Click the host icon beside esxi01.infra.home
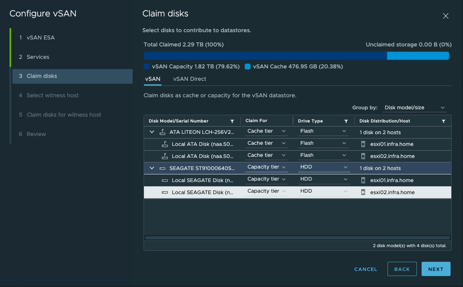The height and width of the screenshot is (287, 463). pyautogui.click(x=363, y=144)
